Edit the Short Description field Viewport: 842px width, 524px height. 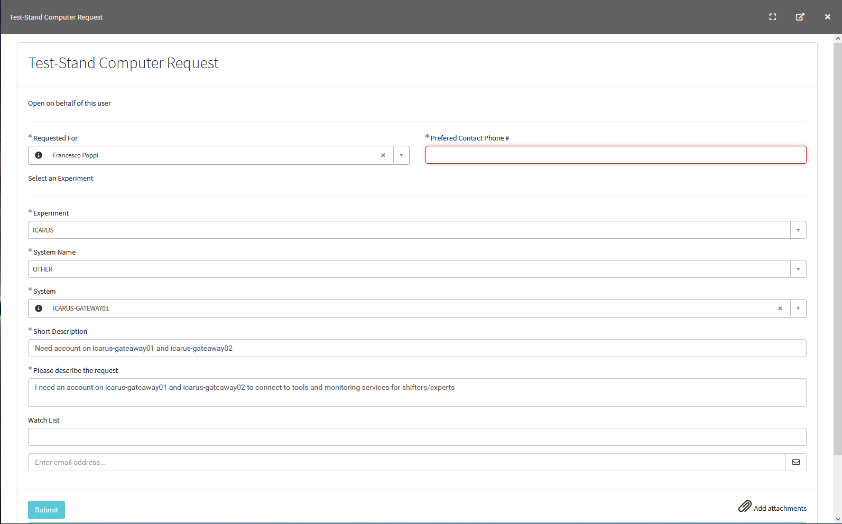coord(417,348)
